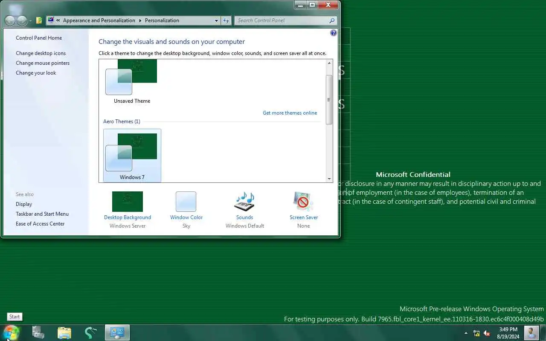The height and width of the screenshot is (341, 546).
Task: Open the Window Color sky swatch
Action: pos(186,202)
